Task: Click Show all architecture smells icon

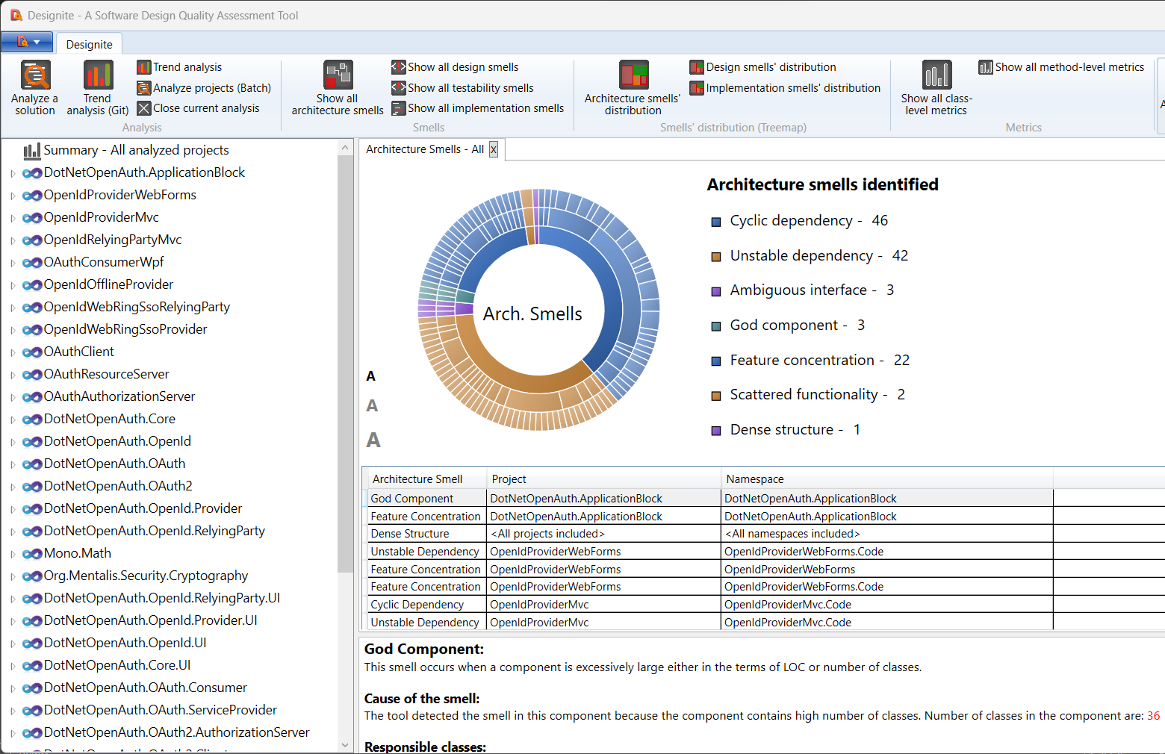Action: tap(338, 76)
